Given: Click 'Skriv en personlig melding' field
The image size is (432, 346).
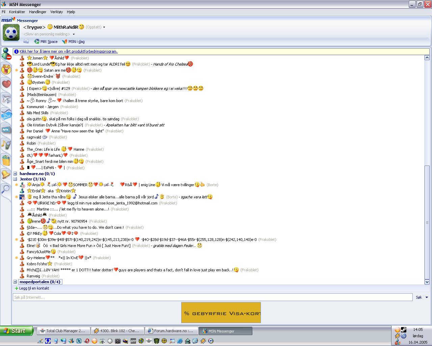Looking at the screenshot, I should coord(47,34).
